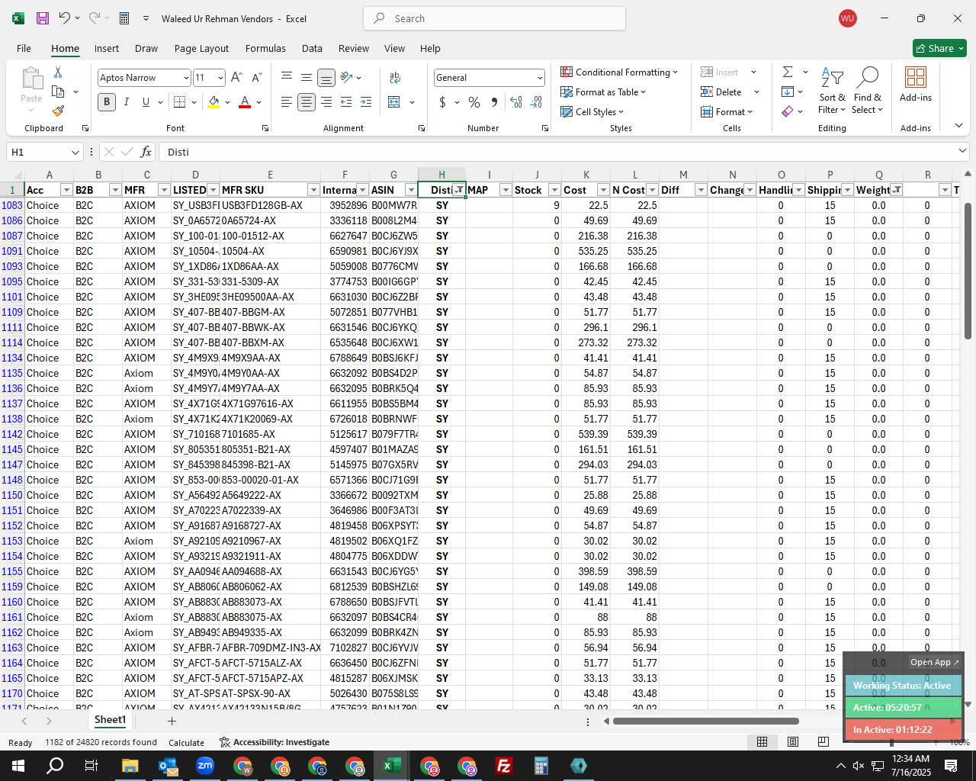Click Delete cells button
Viewport: 976px width, 781px height.
pyautogui.click(x=721, y=92)
